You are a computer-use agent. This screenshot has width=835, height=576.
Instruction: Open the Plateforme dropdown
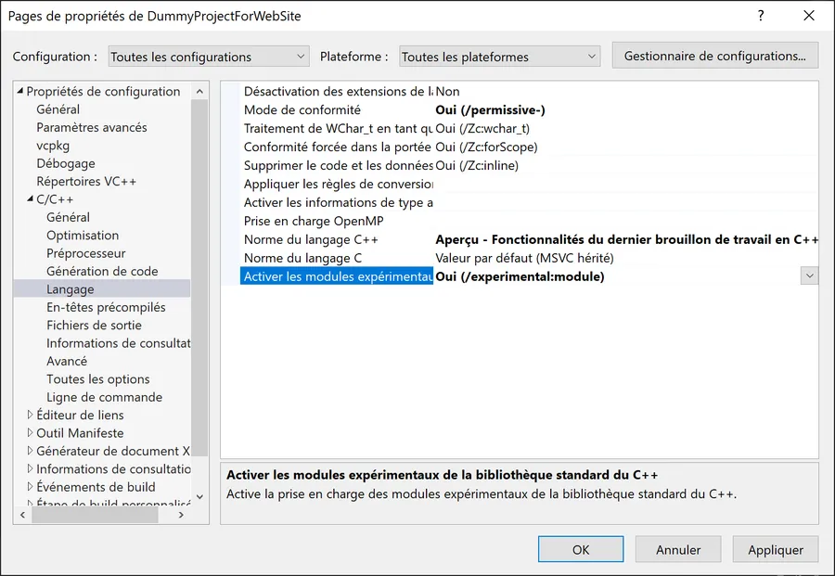500,57
